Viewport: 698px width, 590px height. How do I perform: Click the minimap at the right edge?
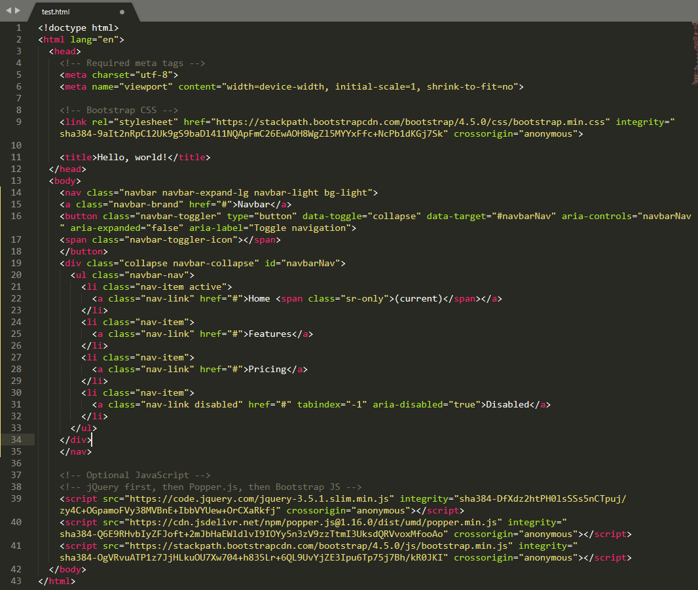click(x=695, y=52)
